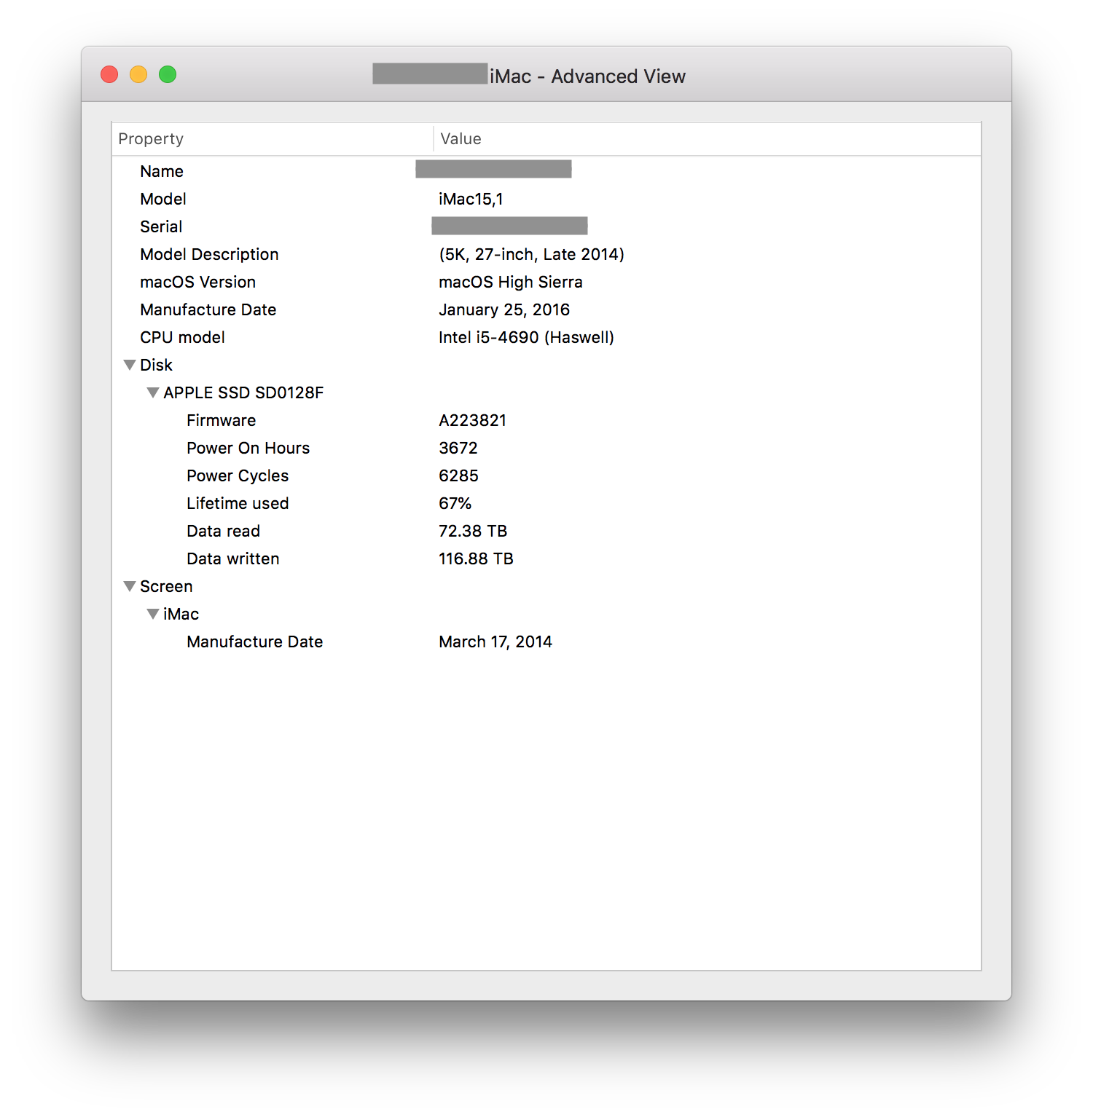The height and width of the screenshot is (1117, 1093).
Task: Click the Intel i5-4690 (Haswell) value
Action: pos(526,337)
